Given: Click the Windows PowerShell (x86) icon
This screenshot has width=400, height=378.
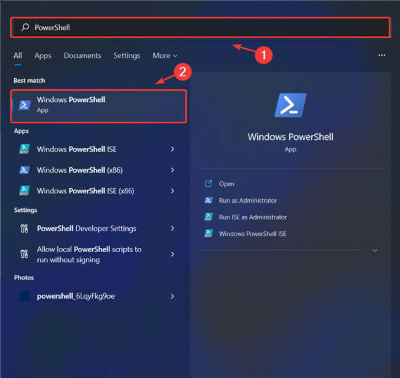Looking at the screenshot, I should pos(25,170).
